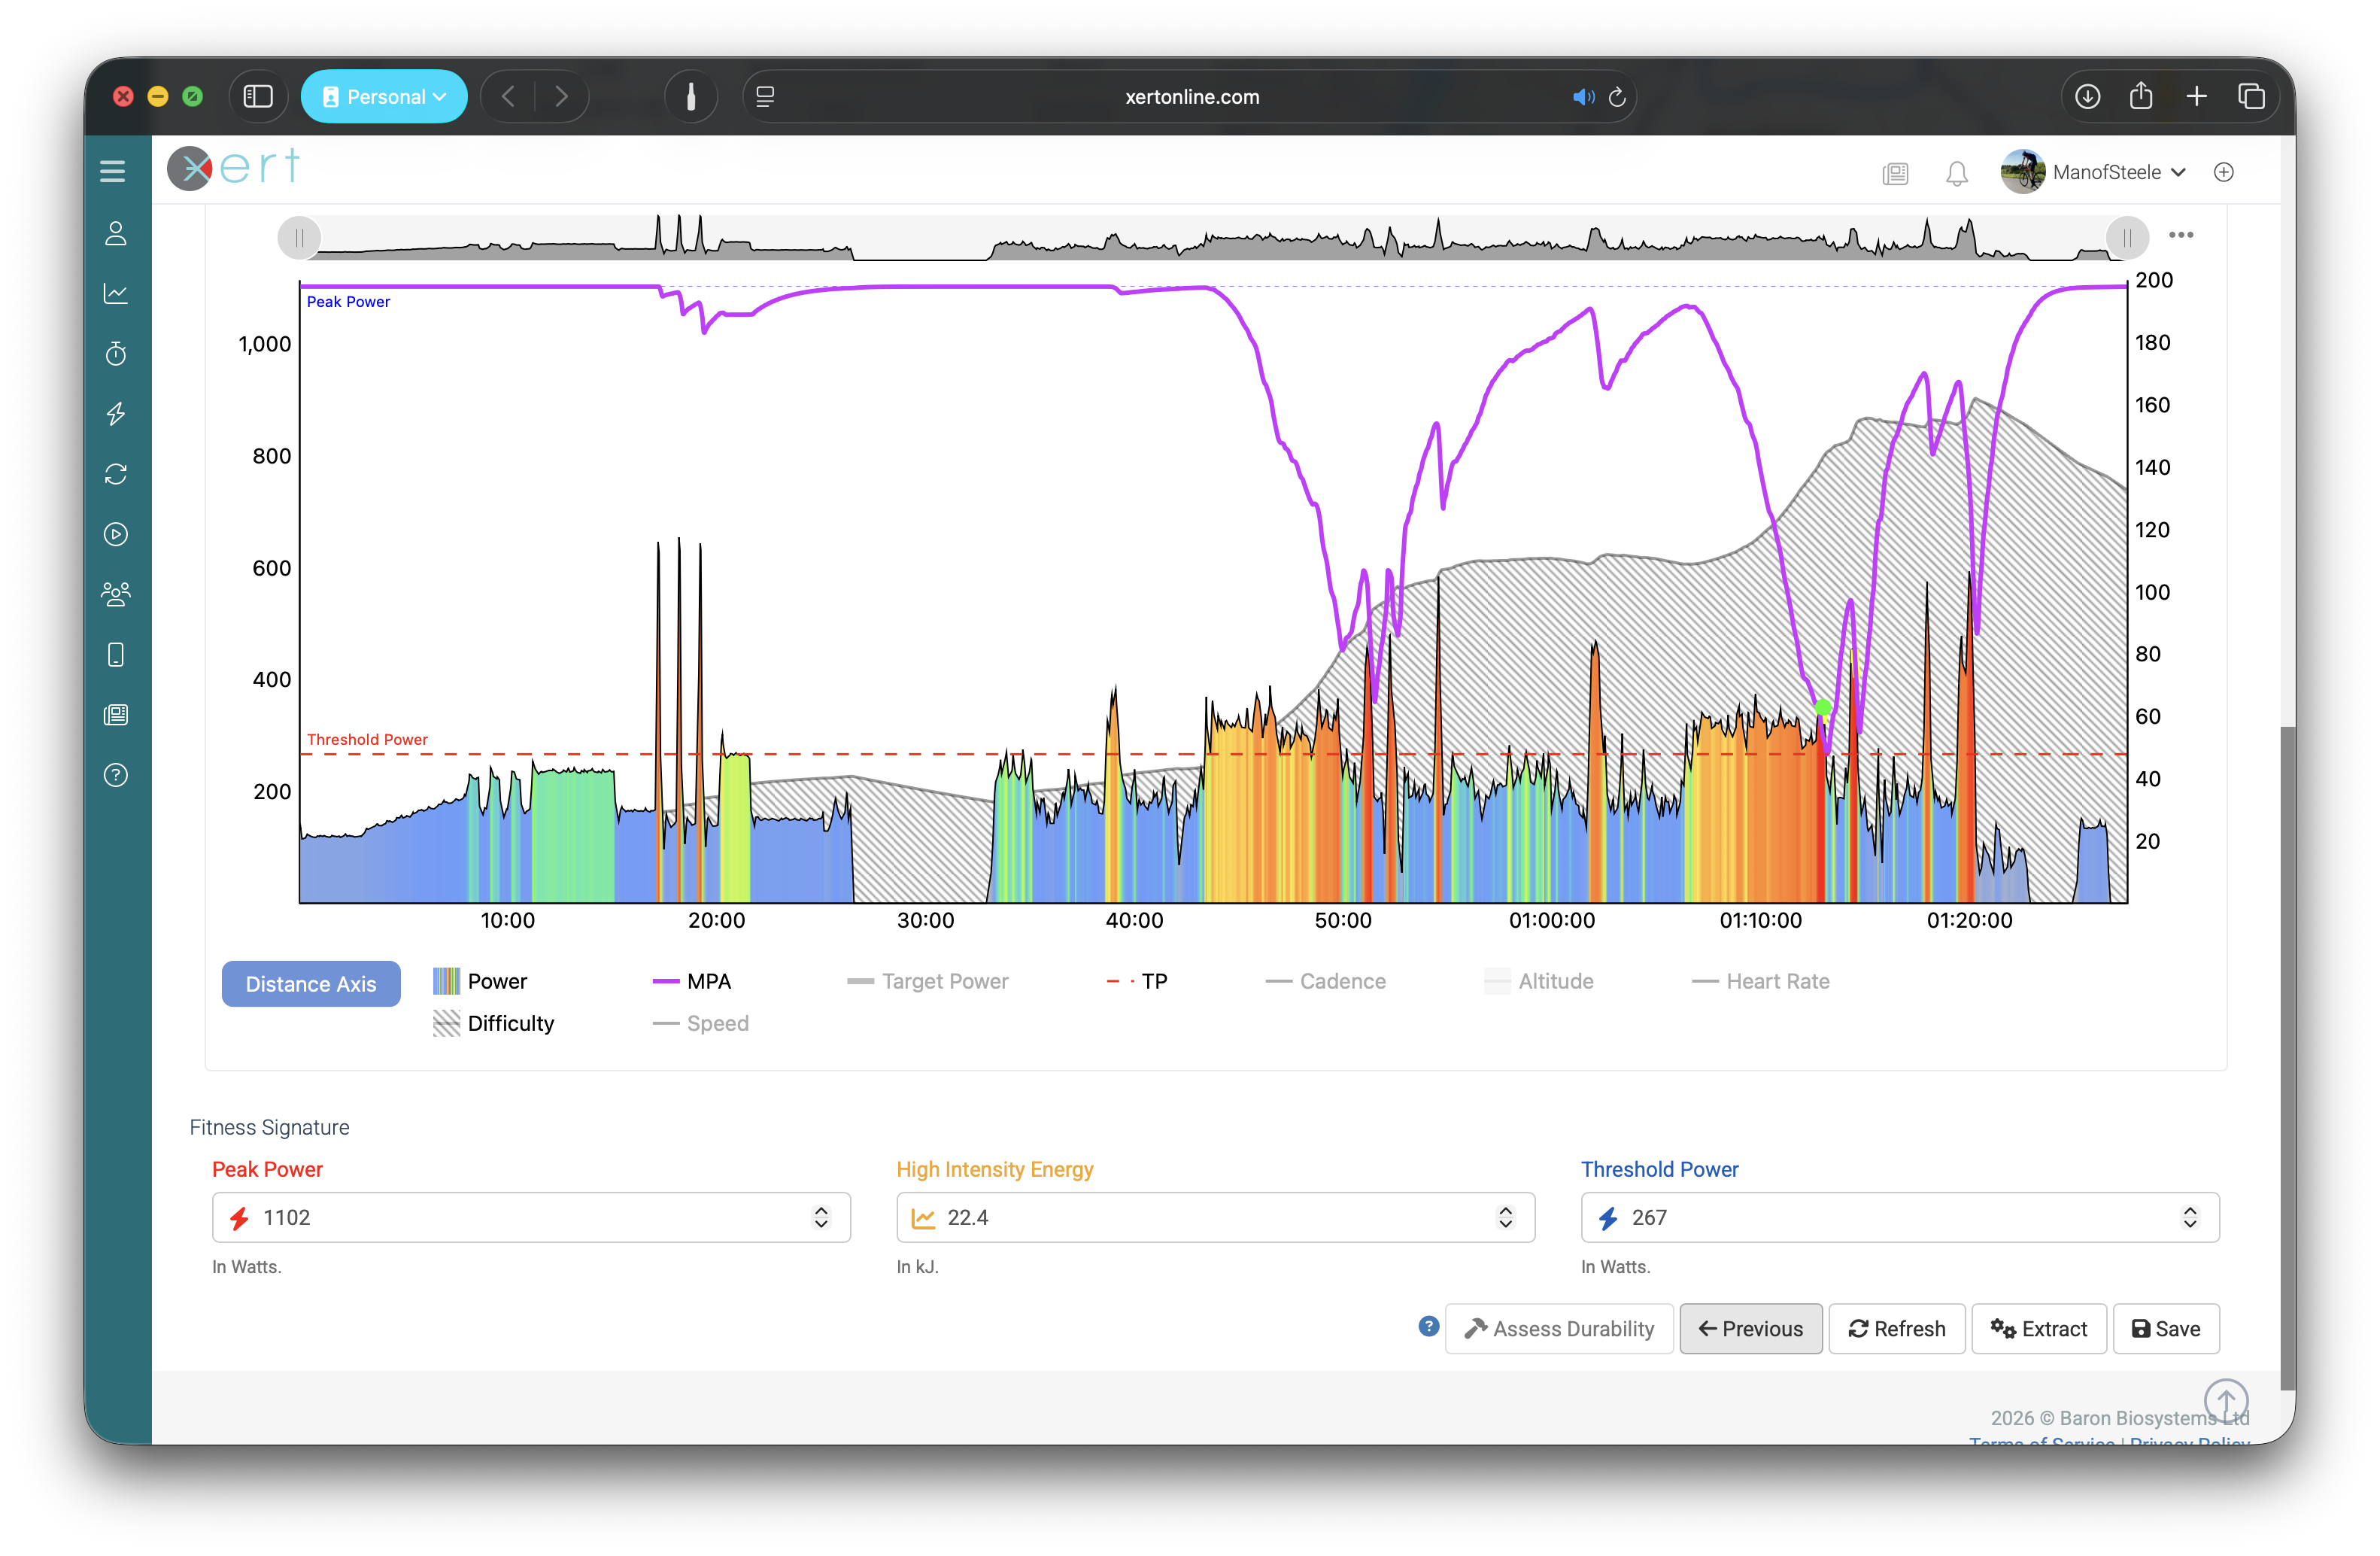The height and width of the screenshot is (1556, 2380).
Task: Click the left range slider handle
Action: pos(299,238)
